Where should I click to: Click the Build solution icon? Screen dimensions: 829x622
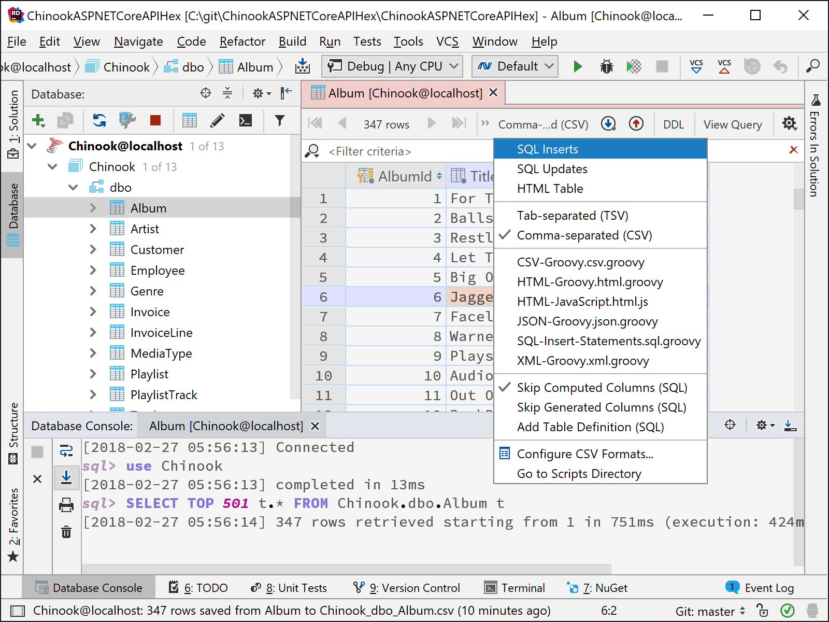303,66
